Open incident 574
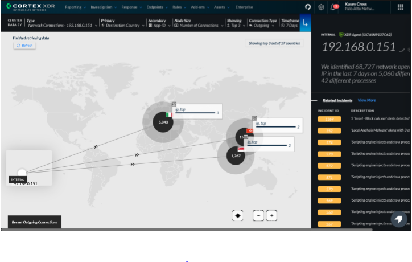412x262 pixels. (329, 142)
